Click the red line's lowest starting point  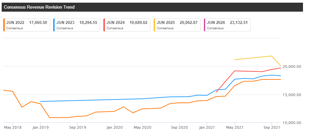tap(216, 92)
